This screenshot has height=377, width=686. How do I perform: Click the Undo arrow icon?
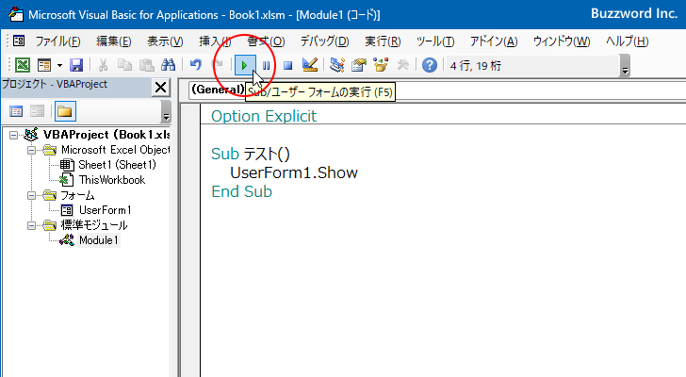click(x=196, y=66)
